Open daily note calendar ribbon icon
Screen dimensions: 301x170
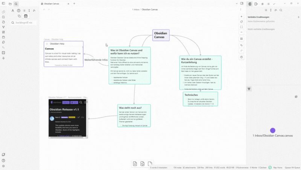click(x=3, y=37)
